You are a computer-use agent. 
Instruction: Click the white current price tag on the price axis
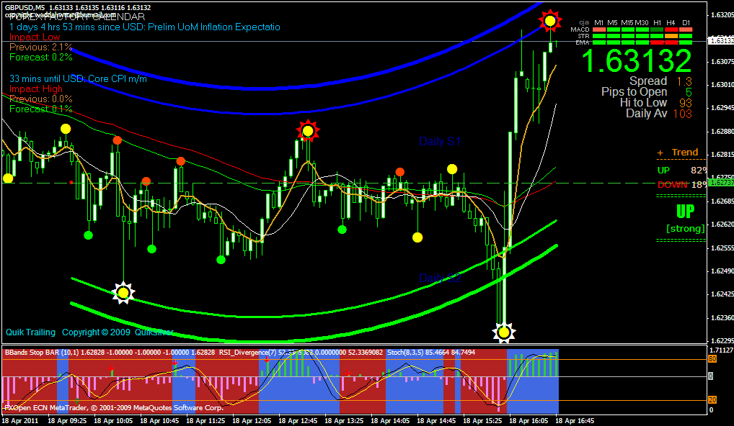[720, 41]
